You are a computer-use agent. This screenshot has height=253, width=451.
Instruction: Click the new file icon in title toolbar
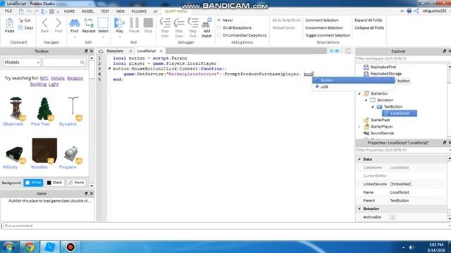click(x=21, y=11)
